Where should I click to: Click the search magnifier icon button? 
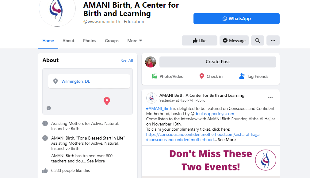pos(257,41)
